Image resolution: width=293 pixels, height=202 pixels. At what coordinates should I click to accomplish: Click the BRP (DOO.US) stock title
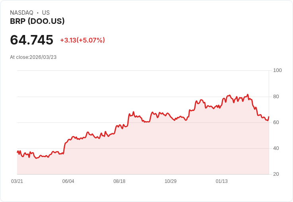pyautogui.click(x=37, y=21)
